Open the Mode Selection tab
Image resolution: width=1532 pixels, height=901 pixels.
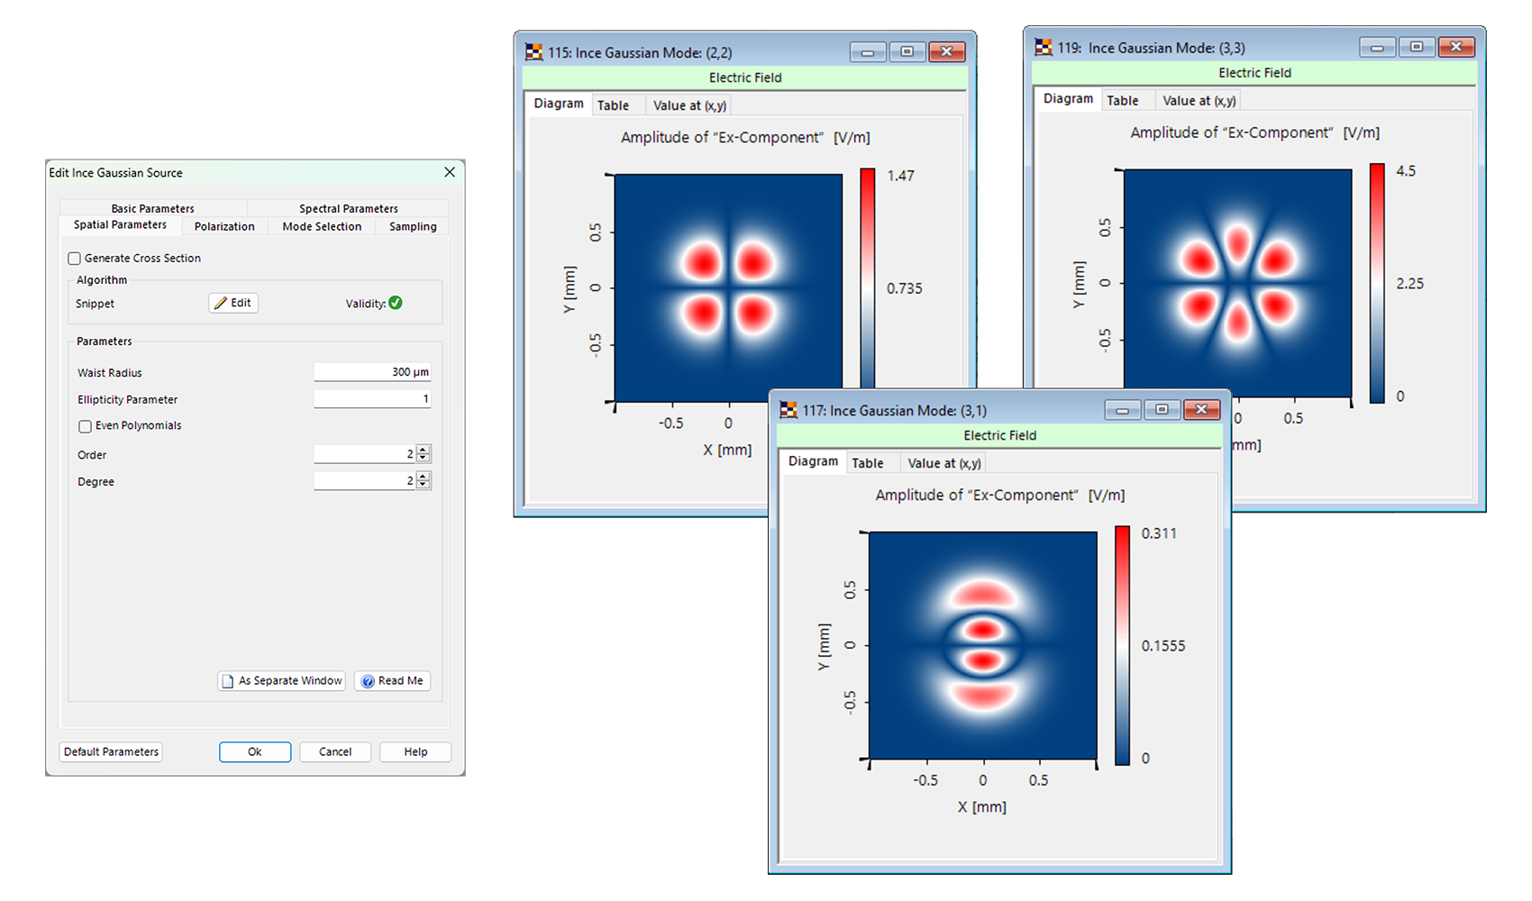click(321, 226)
